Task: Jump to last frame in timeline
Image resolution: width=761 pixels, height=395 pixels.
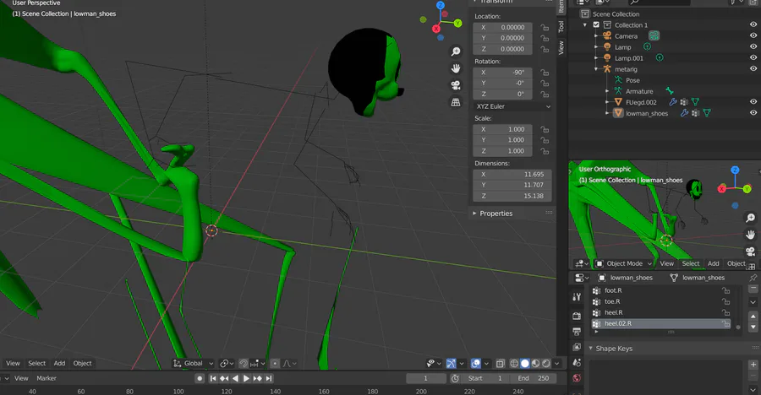Action: 269,378
